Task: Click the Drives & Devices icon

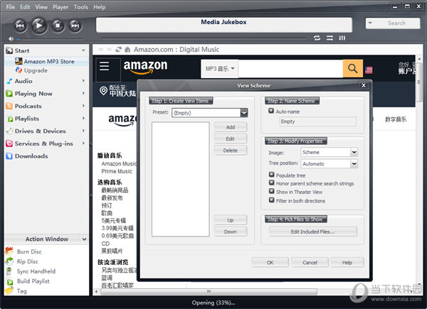Action: click(9, 131)
